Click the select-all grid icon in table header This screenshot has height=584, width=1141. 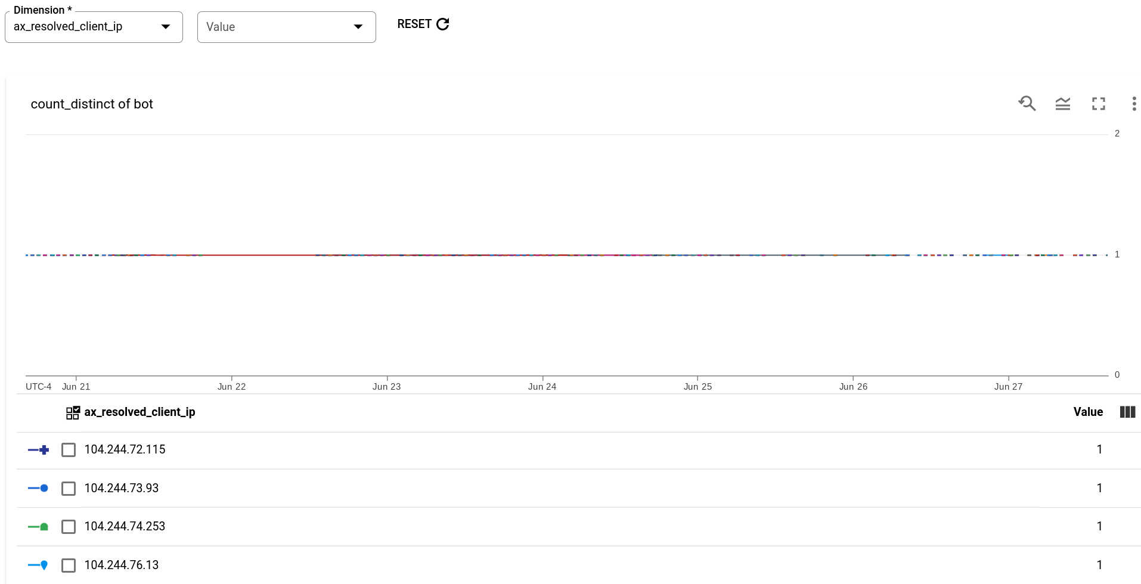[x=72, y=412]
